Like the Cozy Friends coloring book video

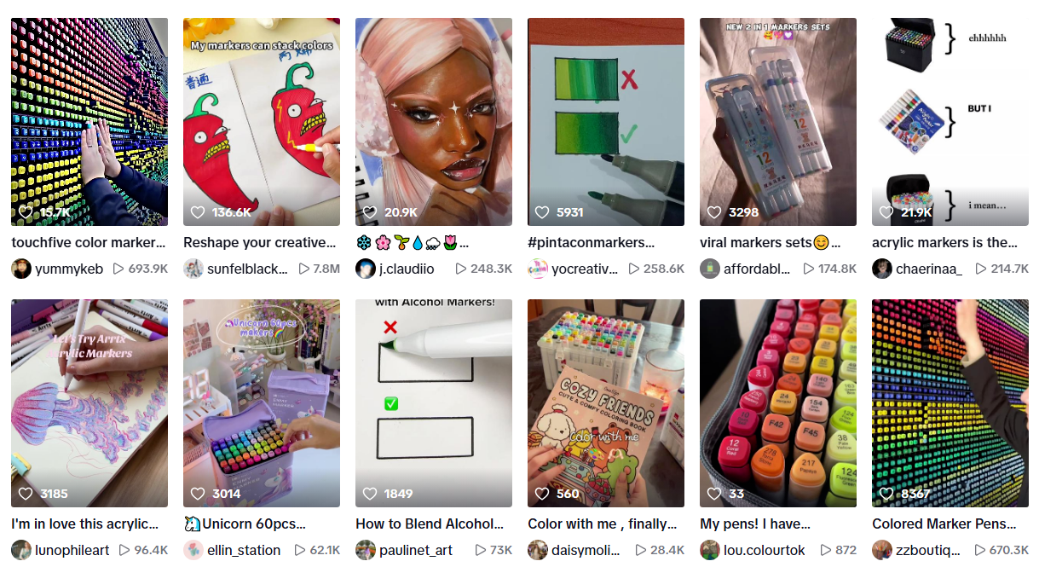point(542,494)
